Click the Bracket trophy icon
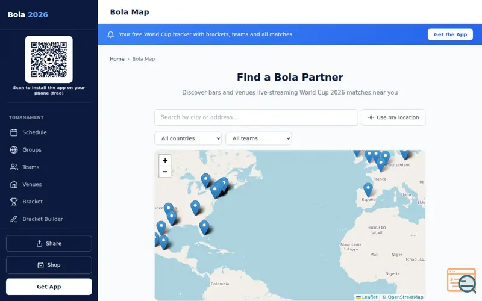The height and width of the screenshot is (301, 482). (x=14, y=202)
